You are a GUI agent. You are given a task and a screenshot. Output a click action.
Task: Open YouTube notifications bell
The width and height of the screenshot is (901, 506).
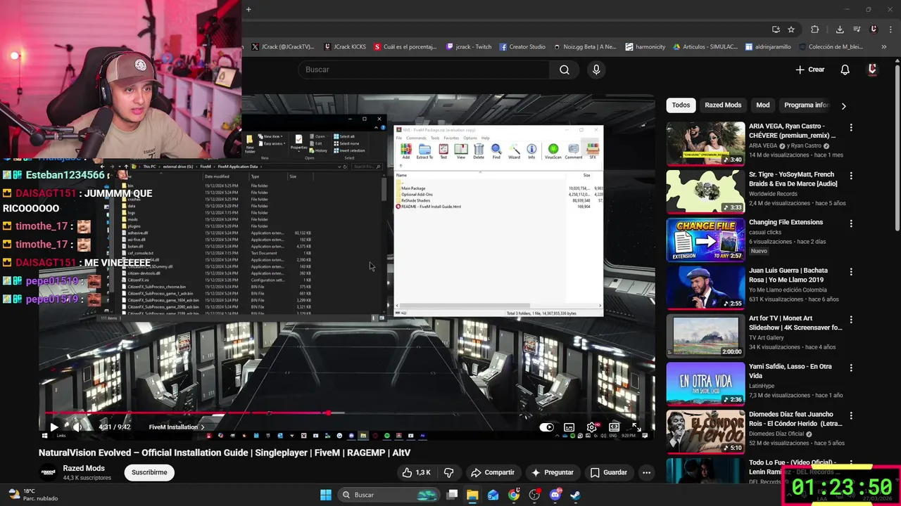pyautogui.click(x=845, y=70)
